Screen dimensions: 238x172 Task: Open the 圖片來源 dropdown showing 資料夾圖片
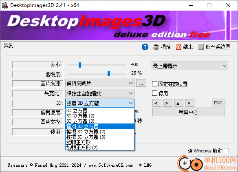100,83
